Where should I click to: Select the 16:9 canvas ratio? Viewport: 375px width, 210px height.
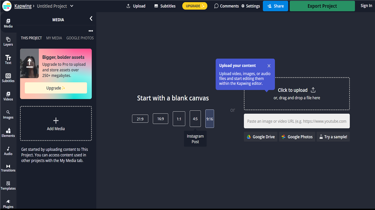[x=160, y=119]
